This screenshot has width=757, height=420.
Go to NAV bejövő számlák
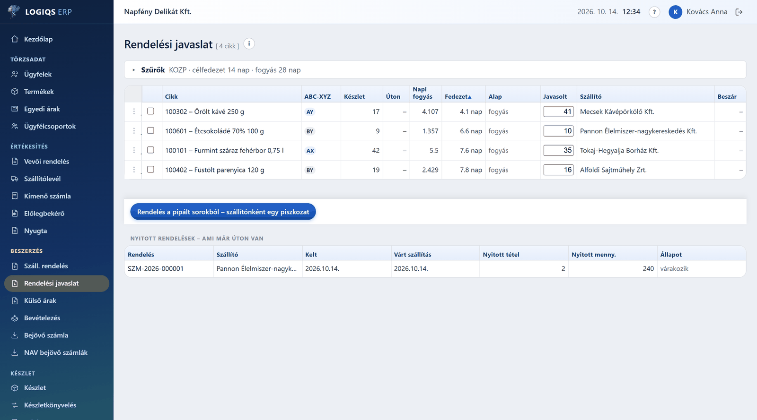click(x=57, y=352)
